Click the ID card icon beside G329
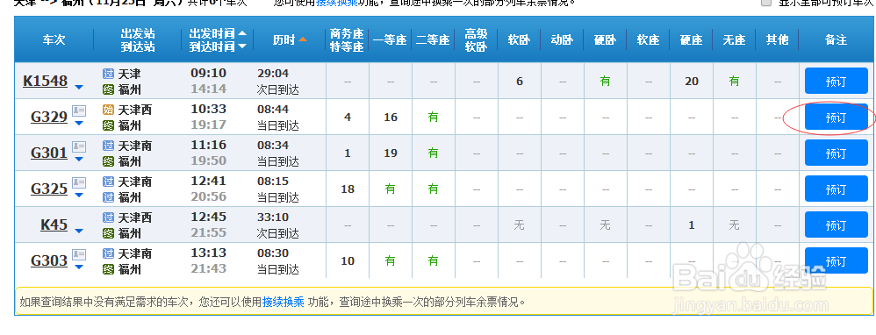This screenshot has width=876, height=335. tap(79, 110)
